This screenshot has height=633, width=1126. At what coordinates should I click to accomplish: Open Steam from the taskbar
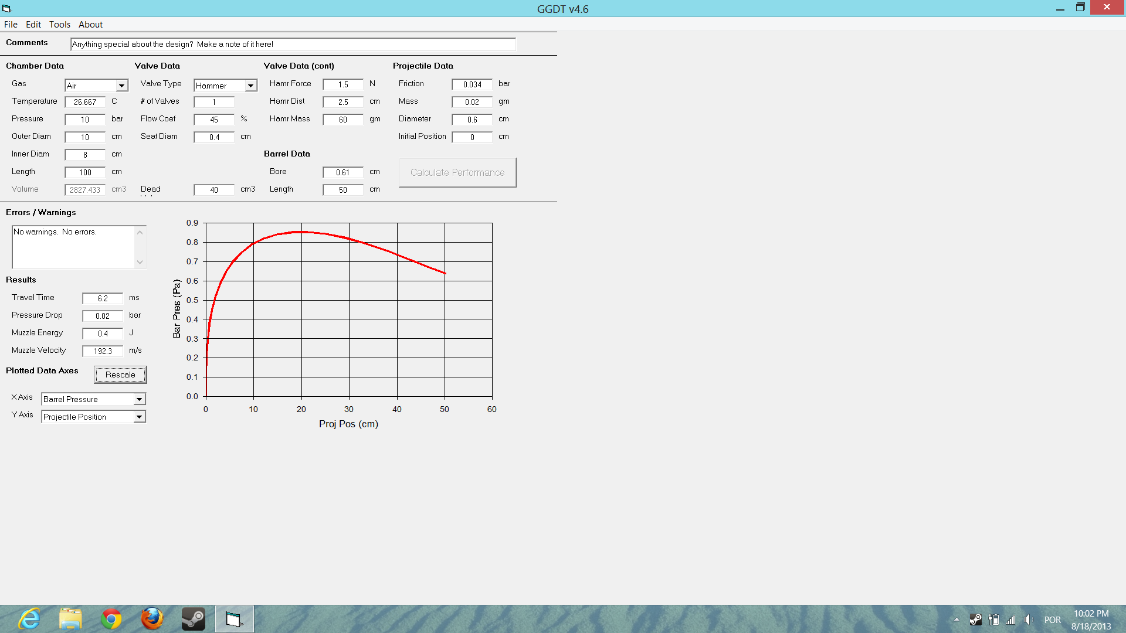[193, 619]
